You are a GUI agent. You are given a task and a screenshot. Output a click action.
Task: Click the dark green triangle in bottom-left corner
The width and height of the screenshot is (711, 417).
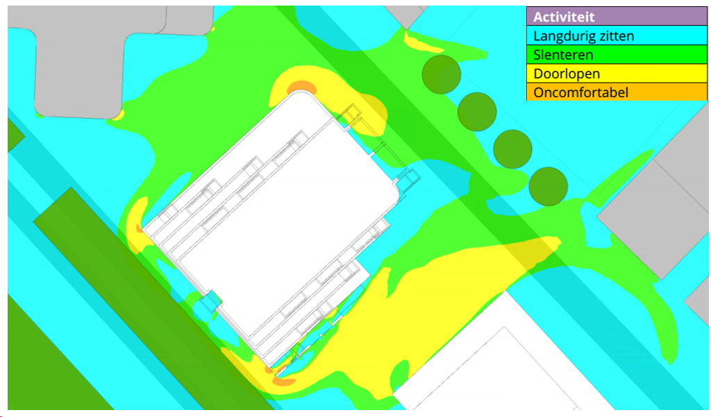(x=42, y=361)
